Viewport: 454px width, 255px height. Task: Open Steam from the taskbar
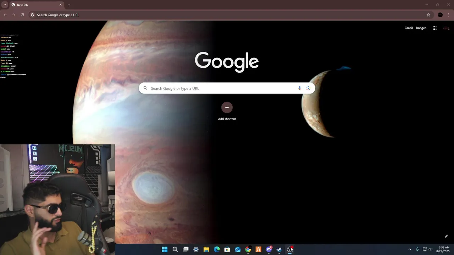click(x=279, y=249)
